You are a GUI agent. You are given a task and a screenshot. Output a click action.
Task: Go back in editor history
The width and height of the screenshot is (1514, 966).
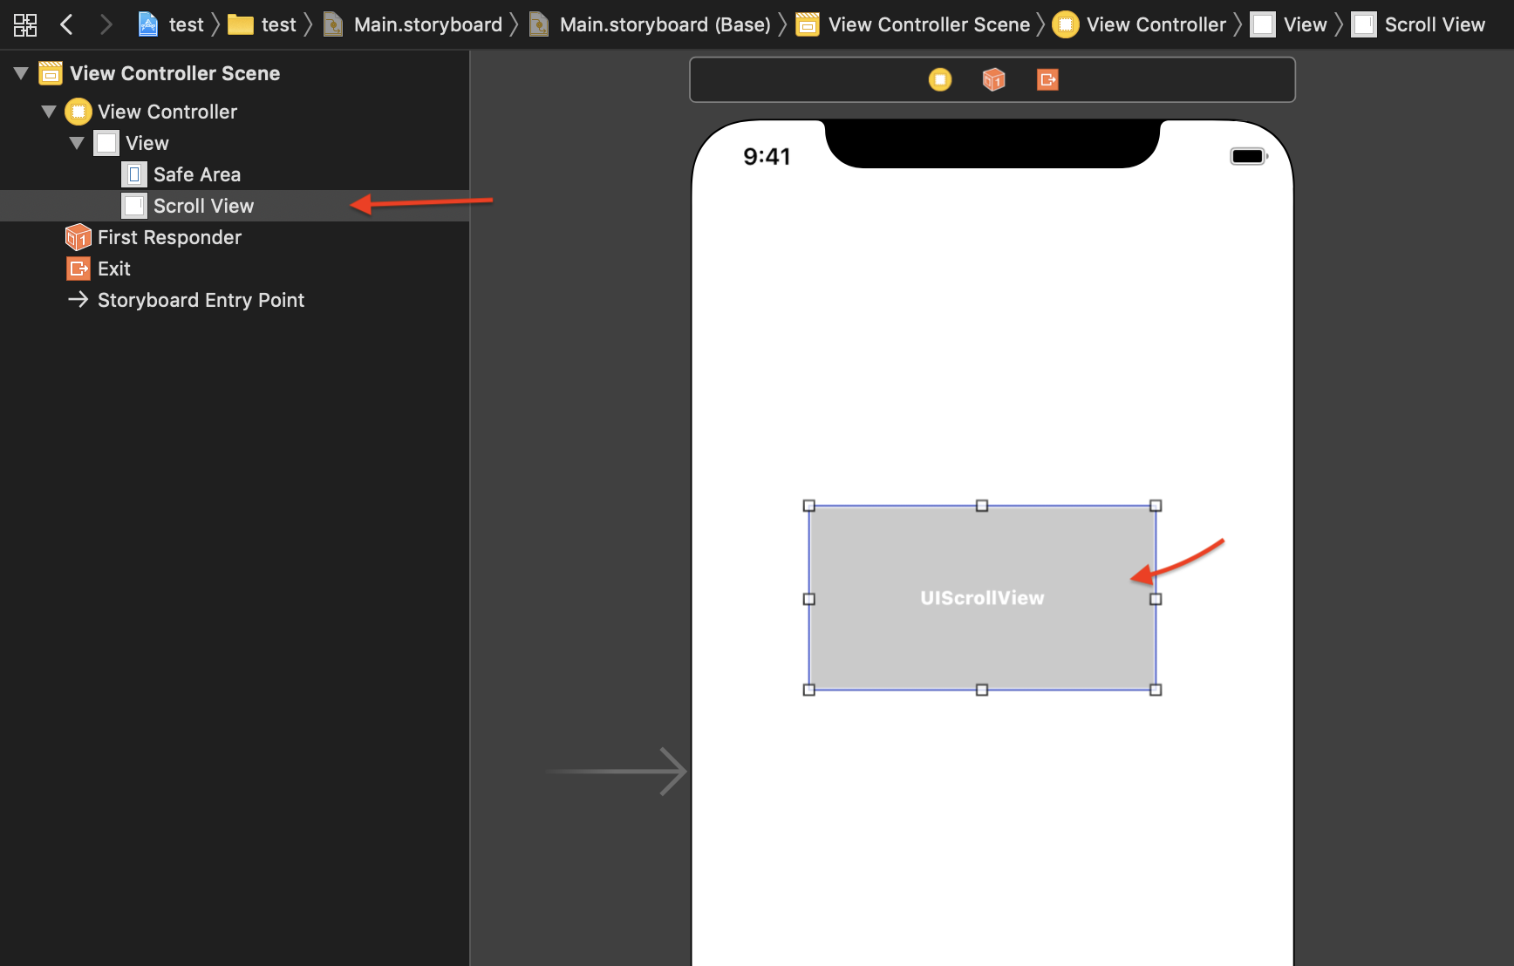point(67,24)
